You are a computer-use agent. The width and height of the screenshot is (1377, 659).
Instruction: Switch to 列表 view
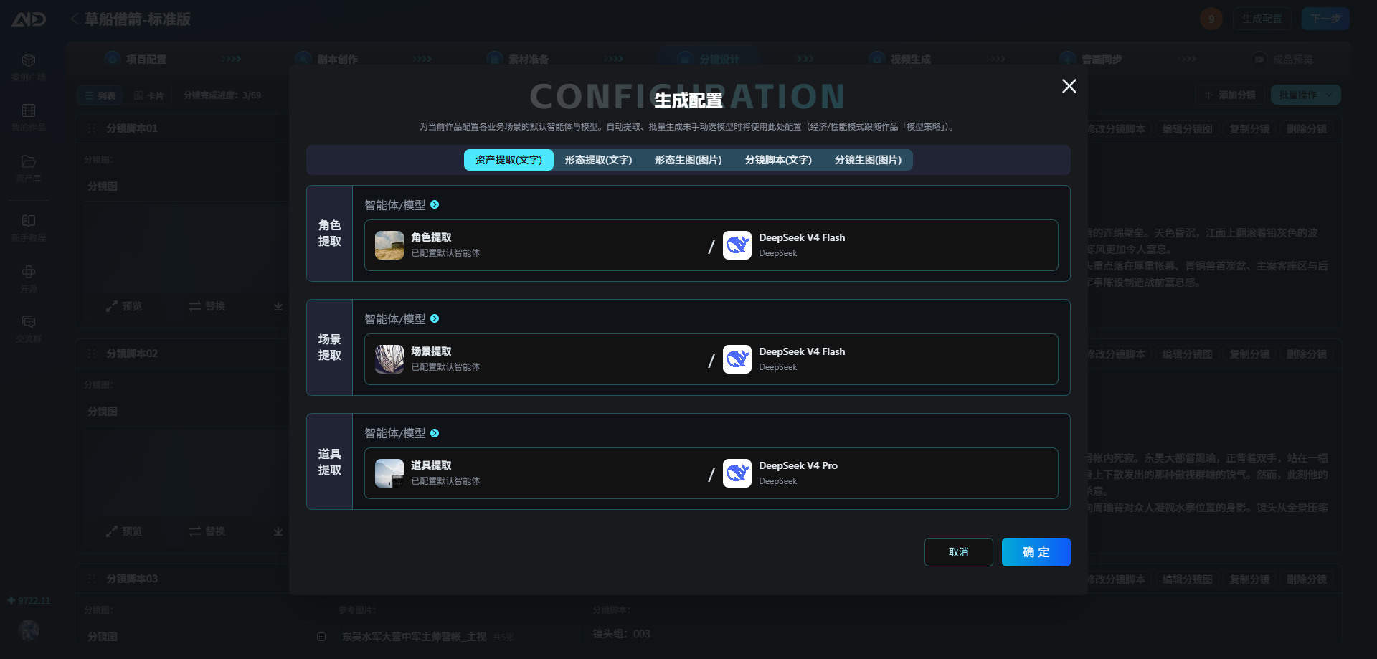pyautogui.click(x=100, y=95)
